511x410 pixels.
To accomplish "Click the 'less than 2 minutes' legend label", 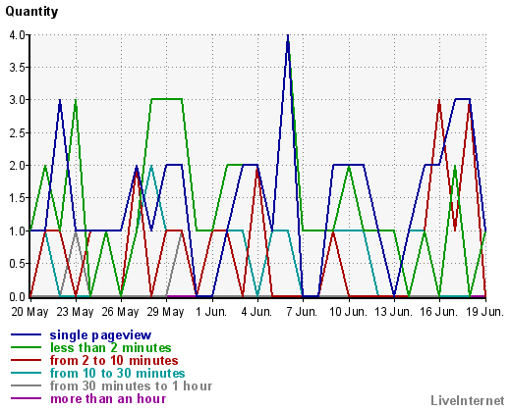I will coord(111,347).
